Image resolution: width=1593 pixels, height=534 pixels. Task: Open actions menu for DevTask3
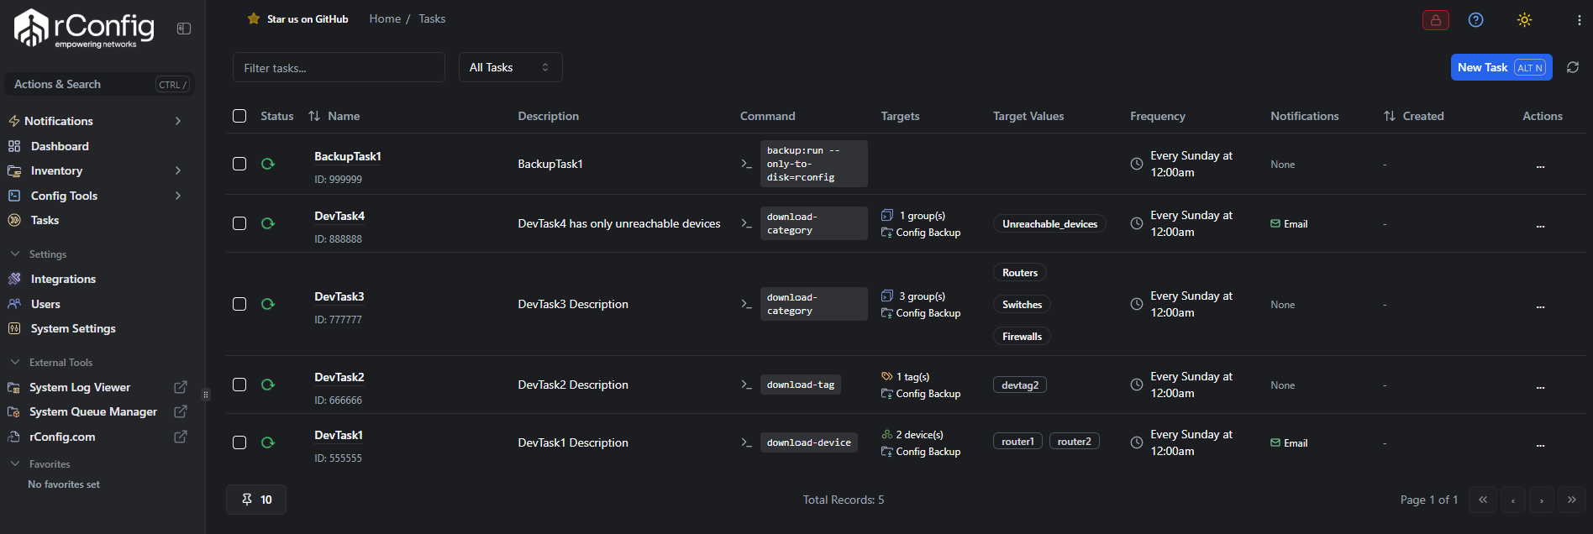pyautogui.click(x=1540, y=305)
